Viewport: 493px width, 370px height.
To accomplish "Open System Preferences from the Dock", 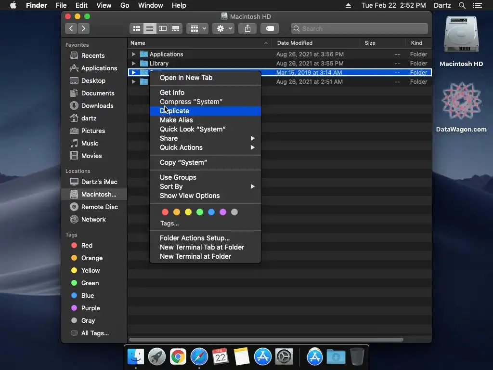I will (x=284, y=357).
